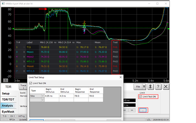Click the window number 1 box below the graph
The image size is (196, 123).
point(6,80)
